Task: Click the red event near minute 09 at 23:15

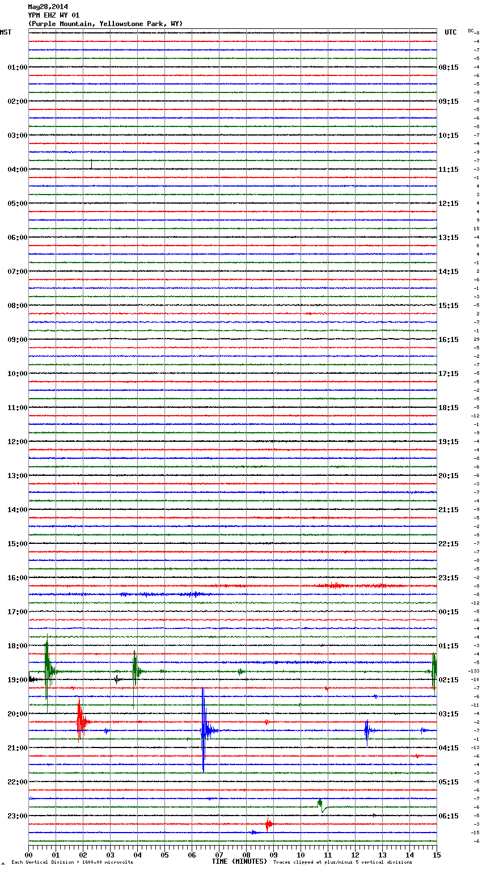Action: click(x=268, y=824)
